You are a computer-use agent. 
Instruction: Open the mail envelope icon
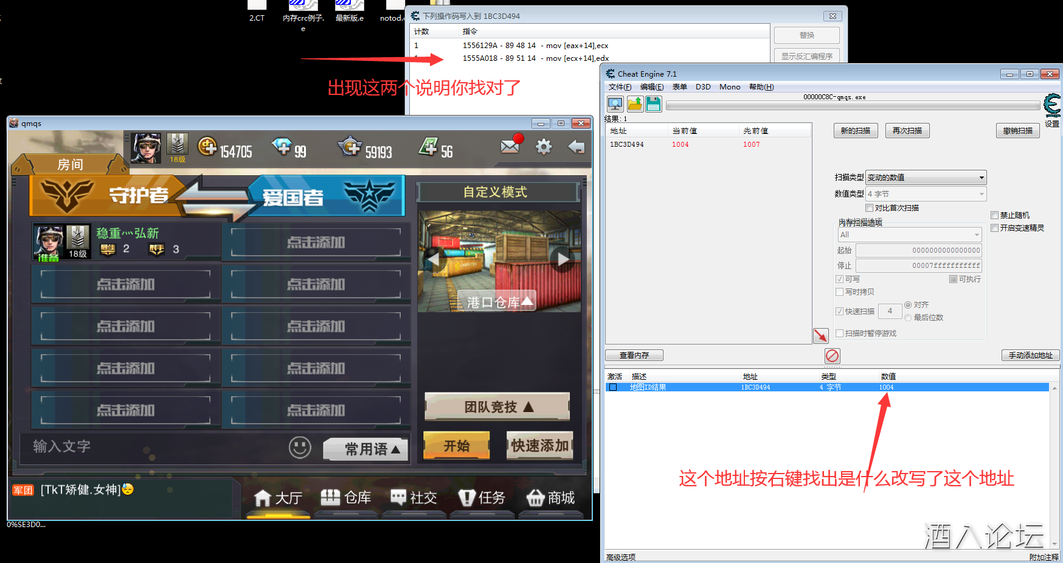(x=510, y=147)
